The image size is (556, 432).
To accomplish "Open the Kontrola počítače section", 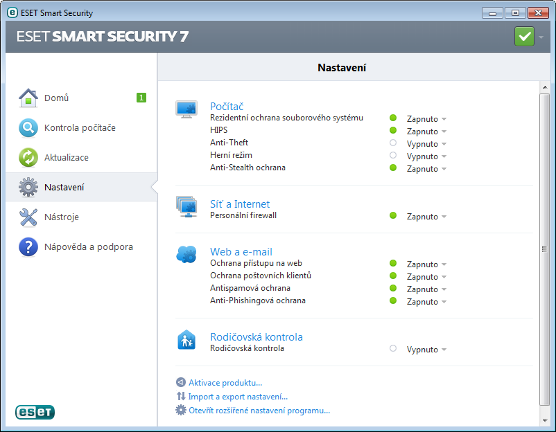I will (x=82, y=127).
